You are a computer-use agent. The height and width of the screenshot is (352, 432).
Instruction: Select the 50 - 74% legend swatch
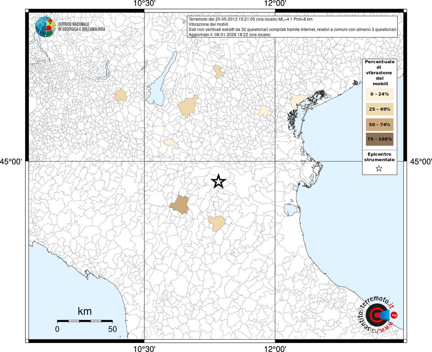[380, 124]
